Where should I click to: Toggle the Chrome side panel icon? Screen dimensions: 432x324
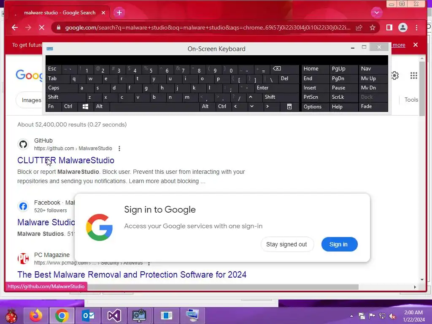(389, 27)
